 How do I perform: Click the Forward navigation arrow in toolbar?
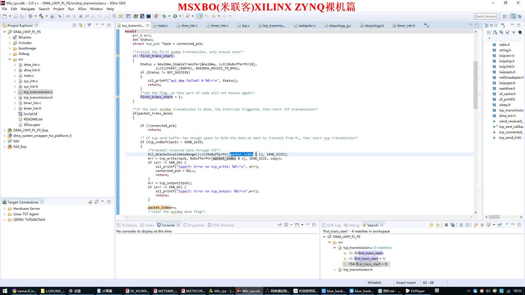click(x=224, y=16)
